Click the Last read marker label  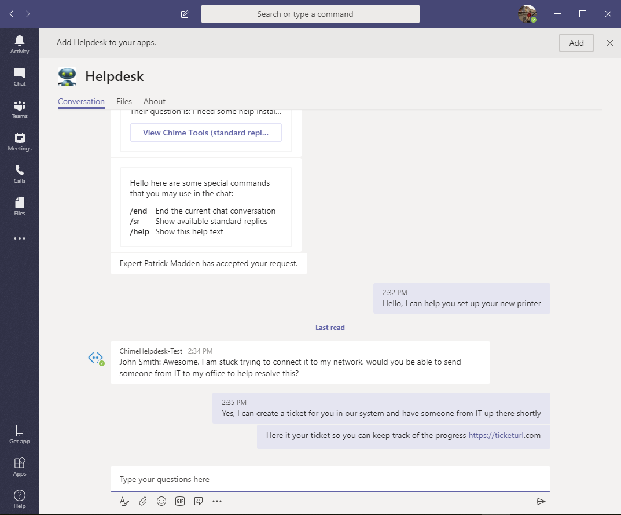coord(330,328)
